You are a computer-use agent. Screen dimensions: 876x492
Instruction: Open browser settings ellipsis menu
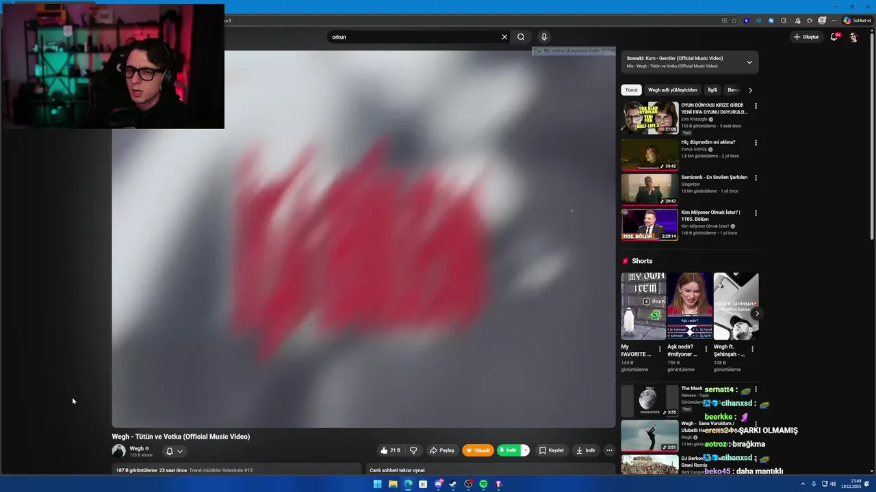coord(834,20)
